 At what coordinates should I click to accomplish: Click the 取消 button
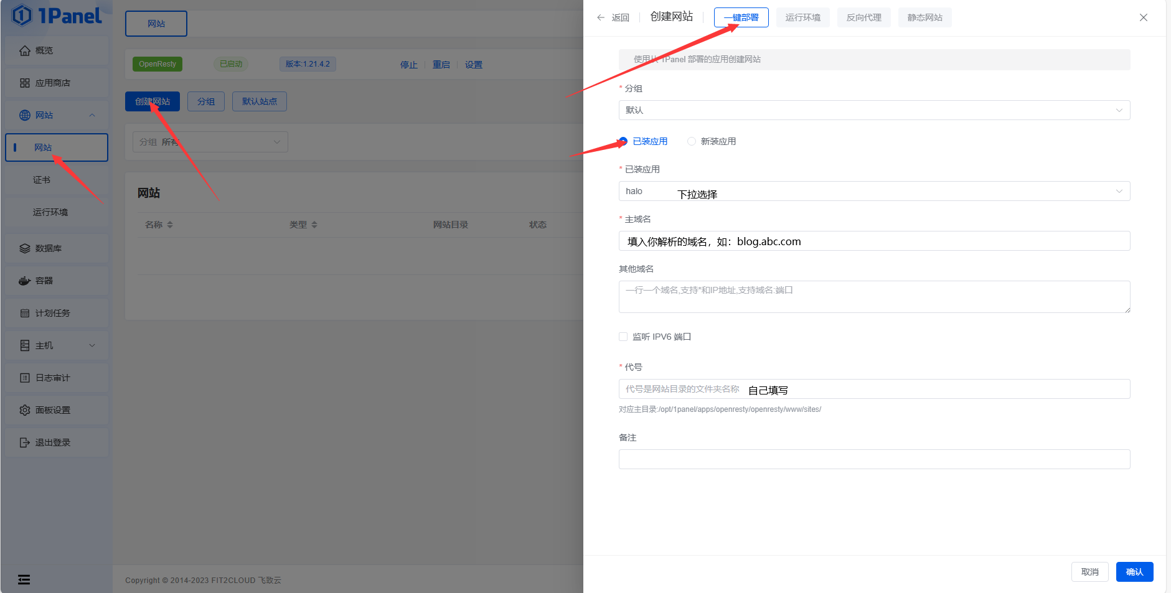pos(1089,572)
